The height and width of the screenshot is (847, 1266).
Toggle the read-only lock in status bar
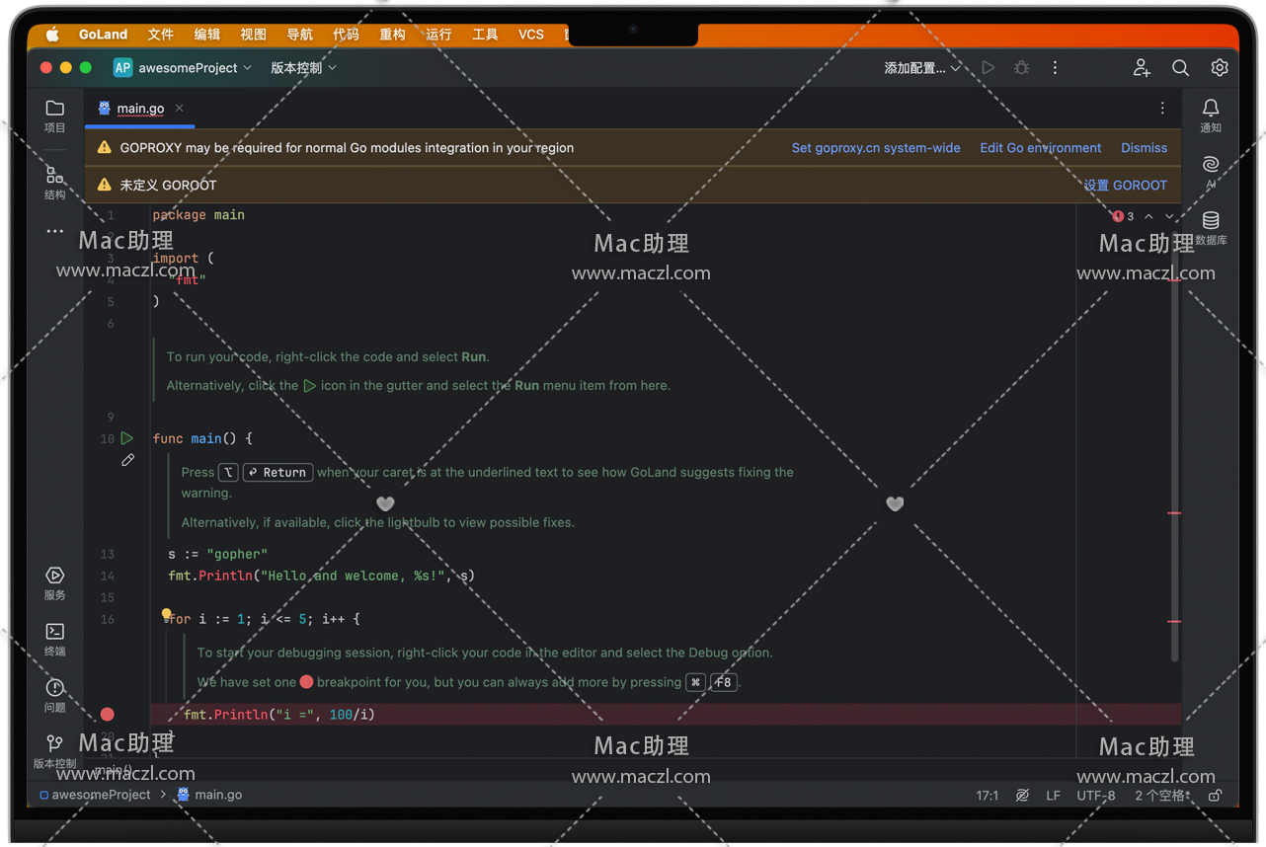pos(1216,796)
